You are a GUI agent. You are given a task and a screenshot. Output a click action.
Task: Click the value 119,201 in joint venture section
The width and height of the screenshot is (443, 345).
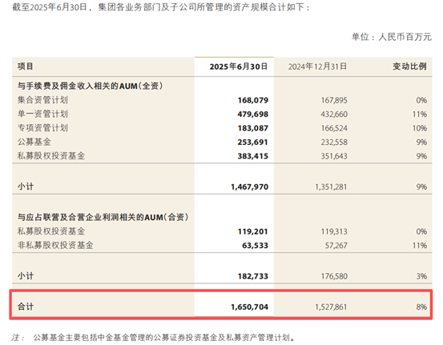tap(253, 231)
